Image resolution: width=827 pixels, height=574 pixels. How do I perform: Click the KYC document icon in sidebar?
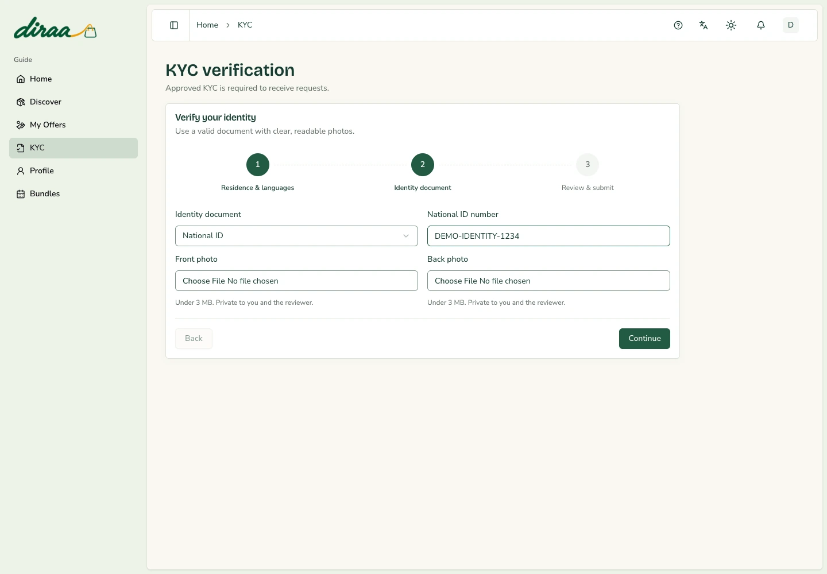(x=21, y=148)
